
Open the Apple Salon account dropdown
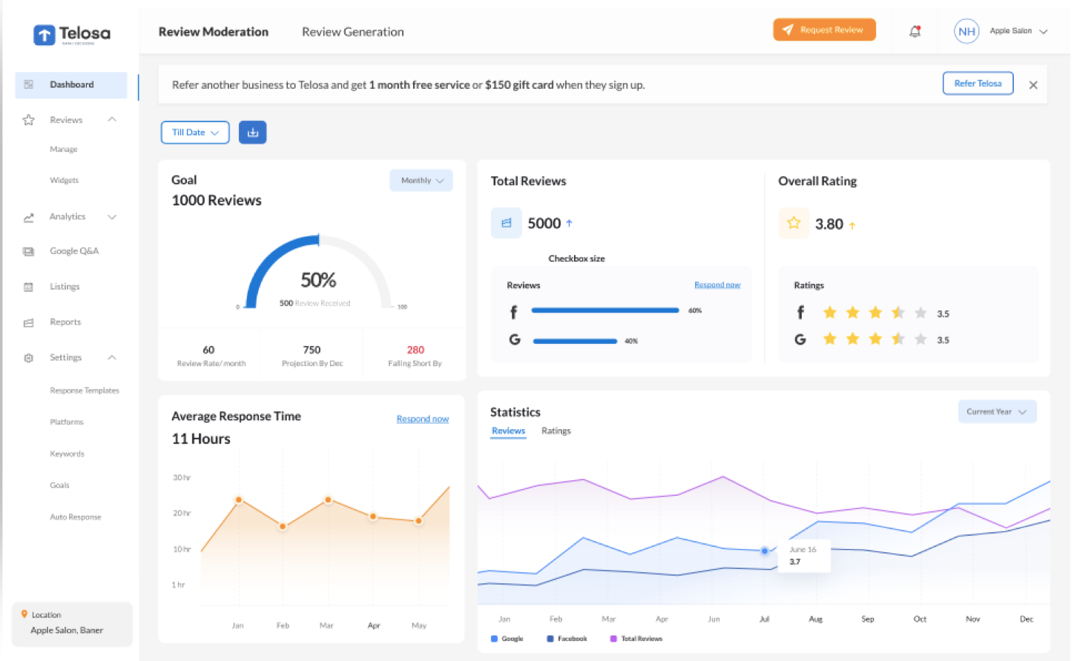[x=1018, y=31]
